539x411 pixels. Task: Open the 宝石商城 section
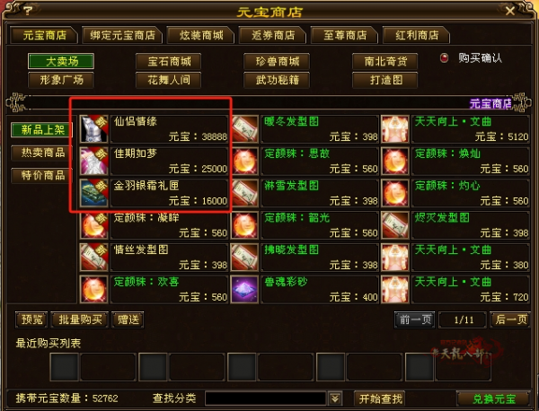pos(169,61)
